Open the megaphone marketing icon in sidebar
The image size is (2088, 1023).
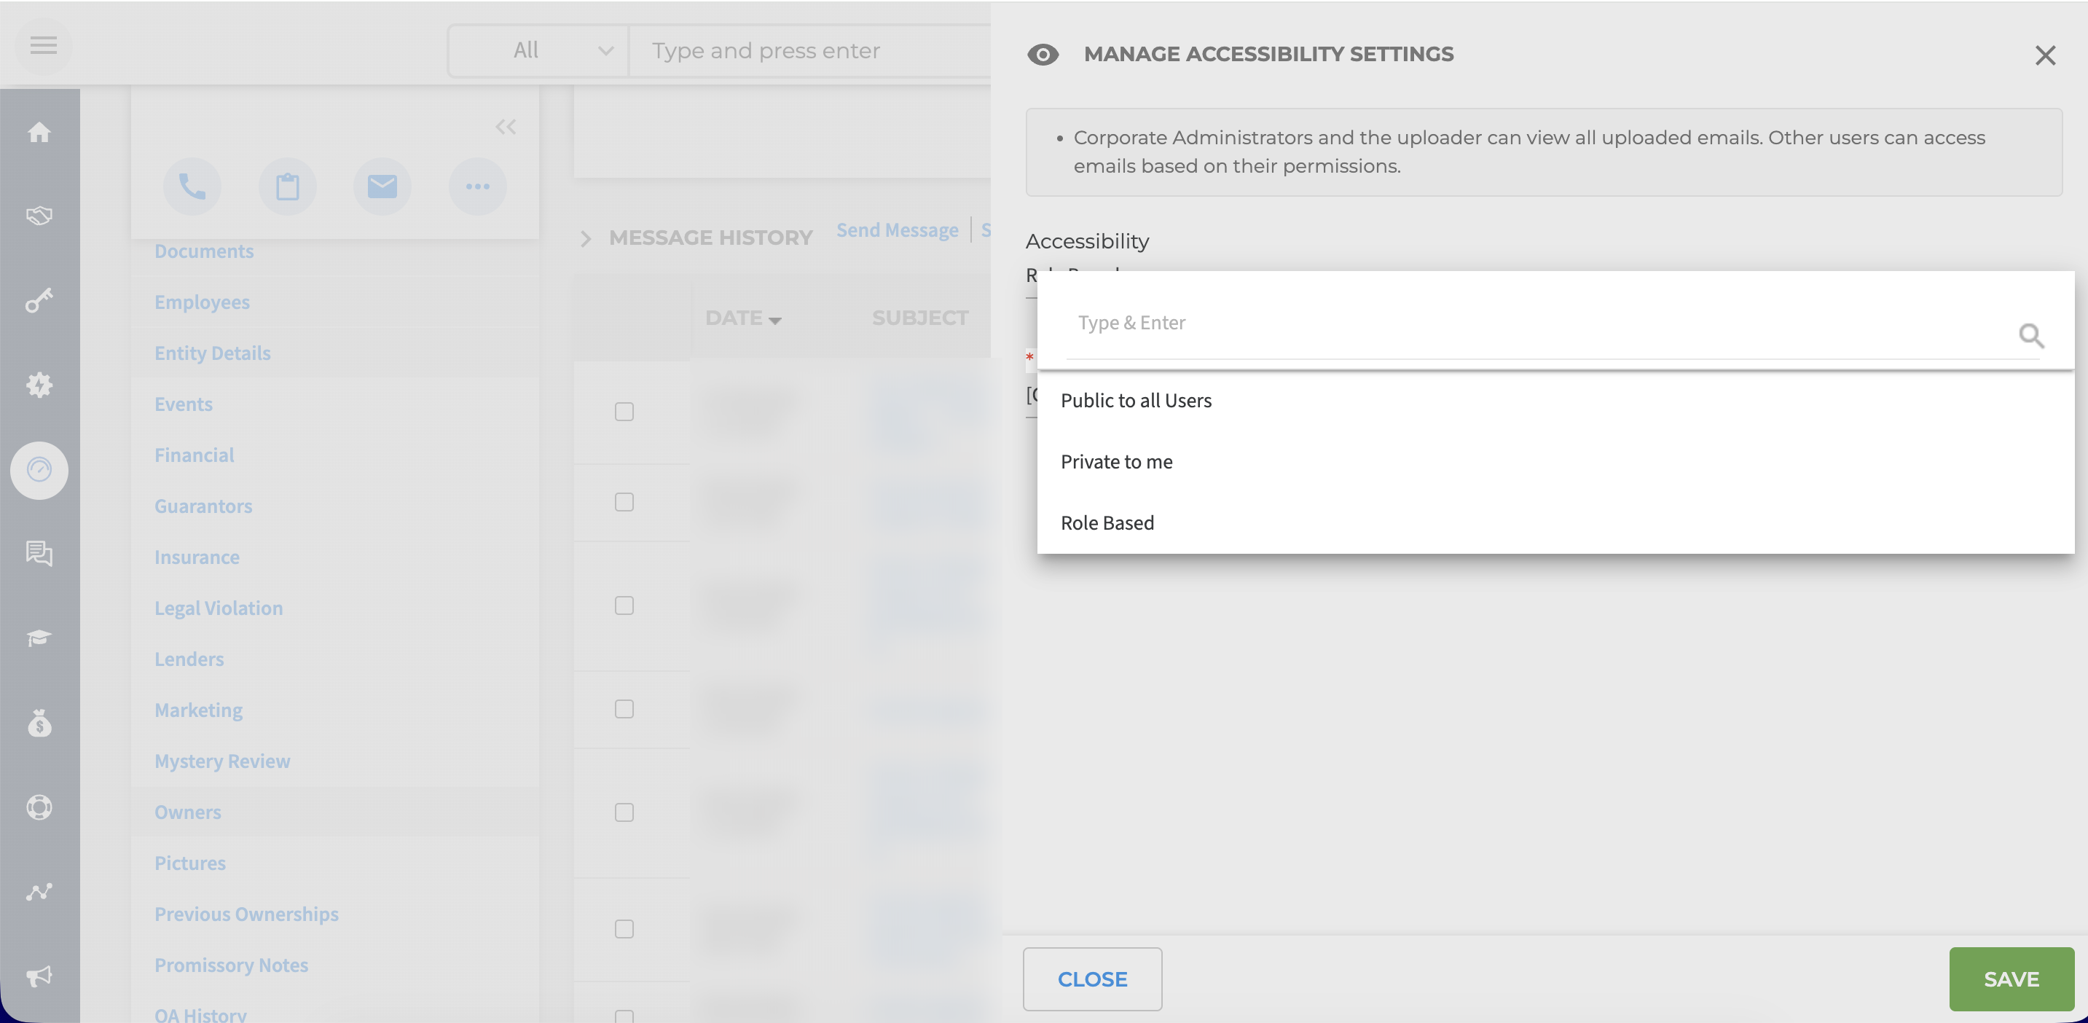tap(39, 976)
